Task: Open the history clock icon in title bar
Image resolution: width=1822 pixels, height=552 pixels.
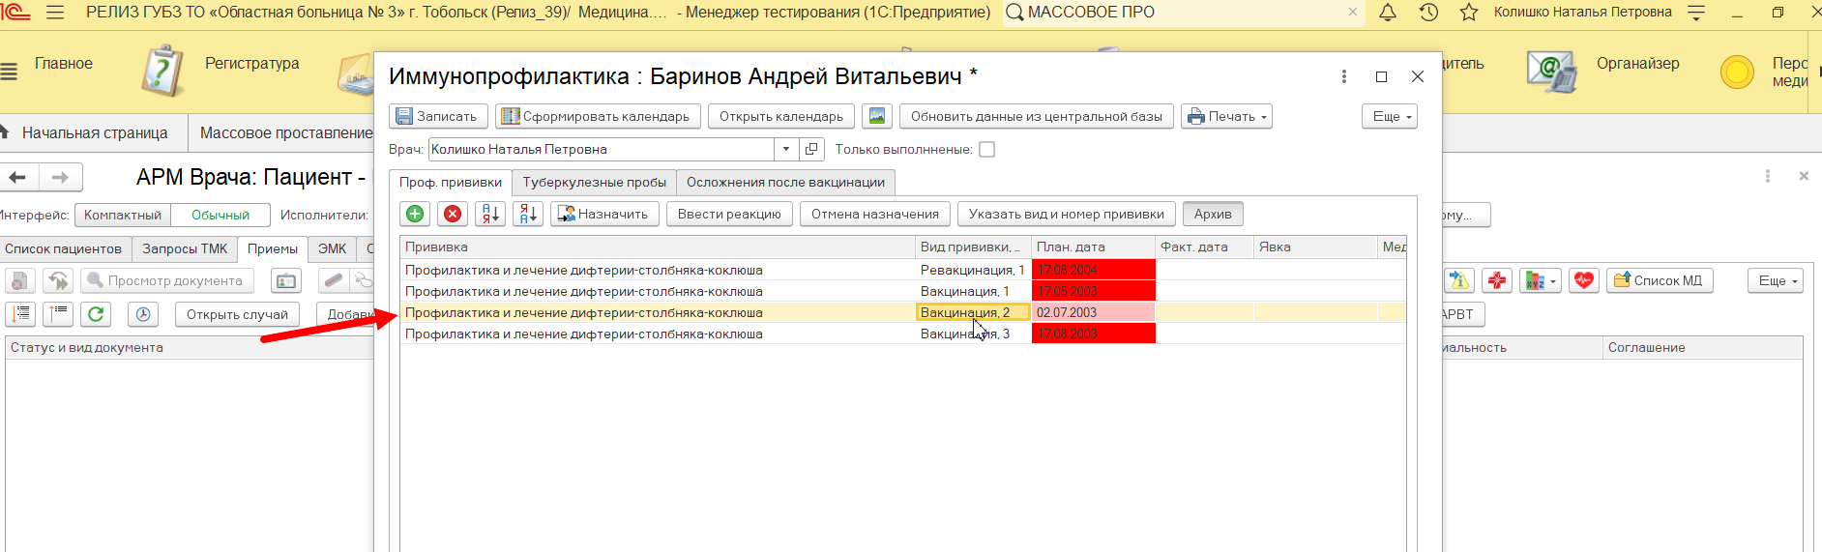Action: pos(1428,13)
